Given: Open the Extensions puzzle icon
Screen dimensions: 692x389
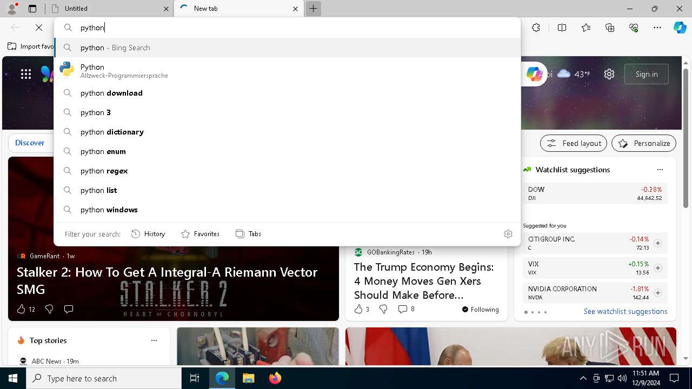Looking at the screenshot, I should pyautogui.click(x=536, y=28).
